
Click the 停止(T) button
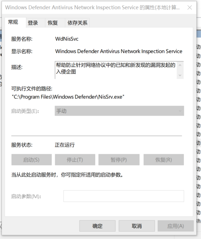(x=75, y=160)
